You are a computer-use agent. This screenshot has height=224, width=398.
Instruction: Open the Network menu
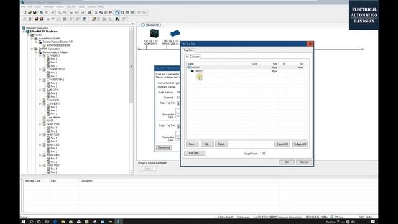[49, 7]
